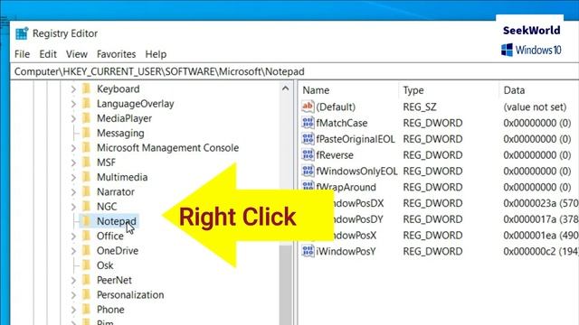
Task: Select the Multimedia key label
Action: click(x=122, y=177)
